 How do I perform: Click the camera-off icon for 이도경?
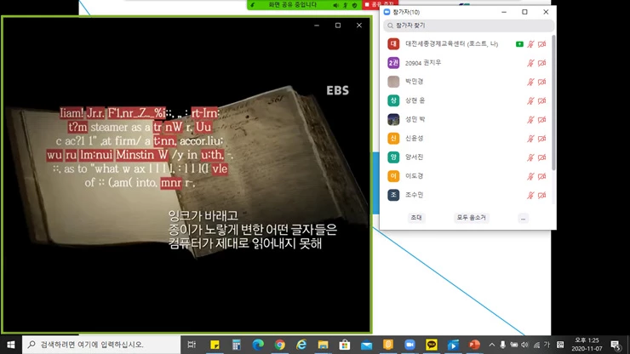click(x=542, y=176)
